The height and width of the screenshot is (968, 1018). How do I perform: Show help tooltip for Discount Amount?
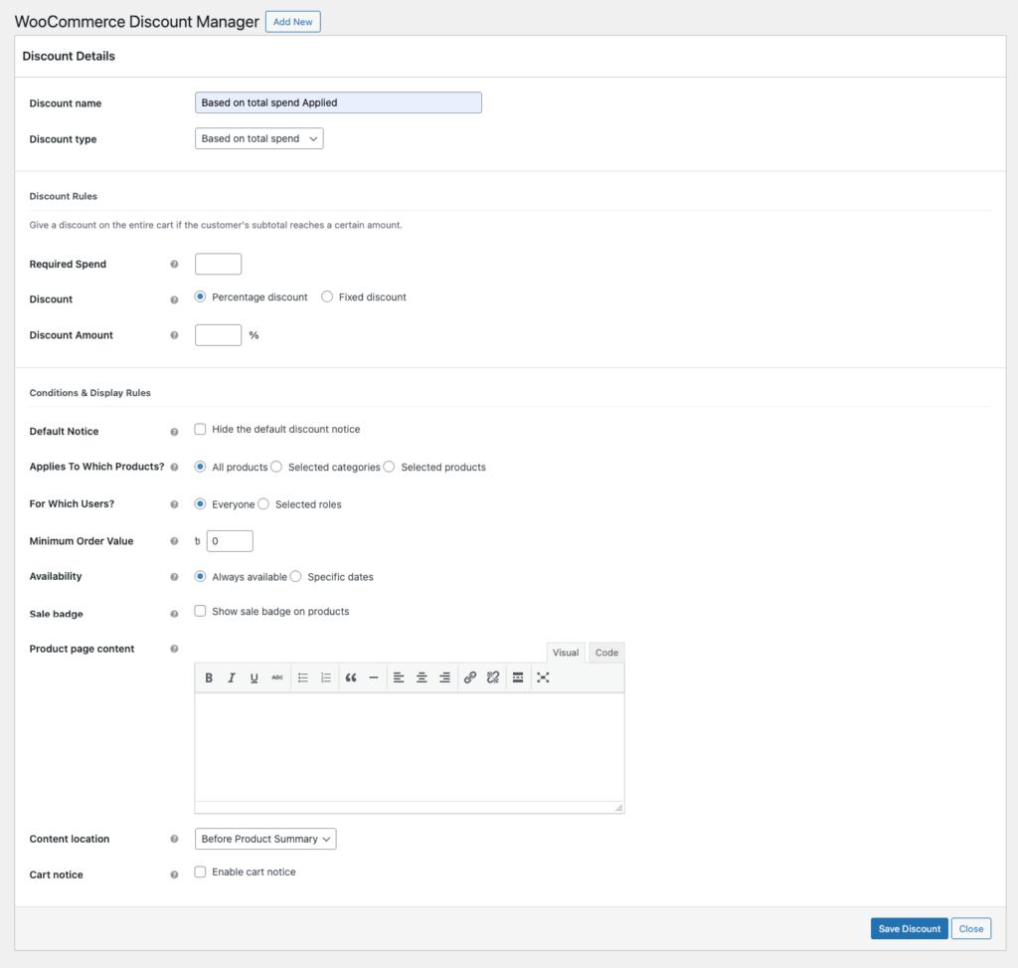[174, 335]
